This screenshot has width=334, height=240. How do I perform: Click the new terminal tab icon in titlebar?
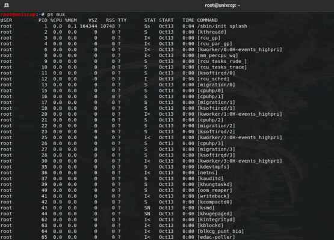(7, 5)
